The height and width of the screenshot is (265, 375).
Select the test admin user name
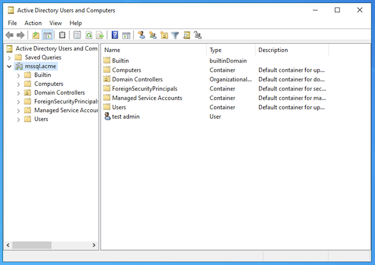(126, 116)
